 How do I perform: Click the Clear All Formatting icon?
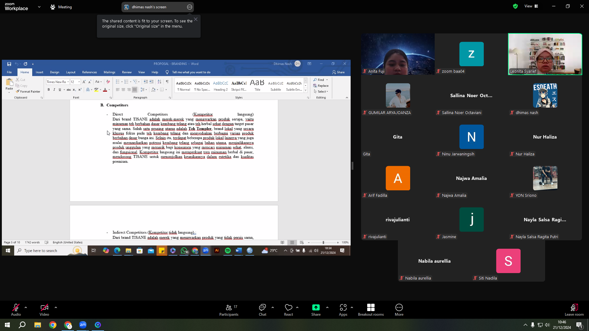pyautogui.click(x=108, y=82)
